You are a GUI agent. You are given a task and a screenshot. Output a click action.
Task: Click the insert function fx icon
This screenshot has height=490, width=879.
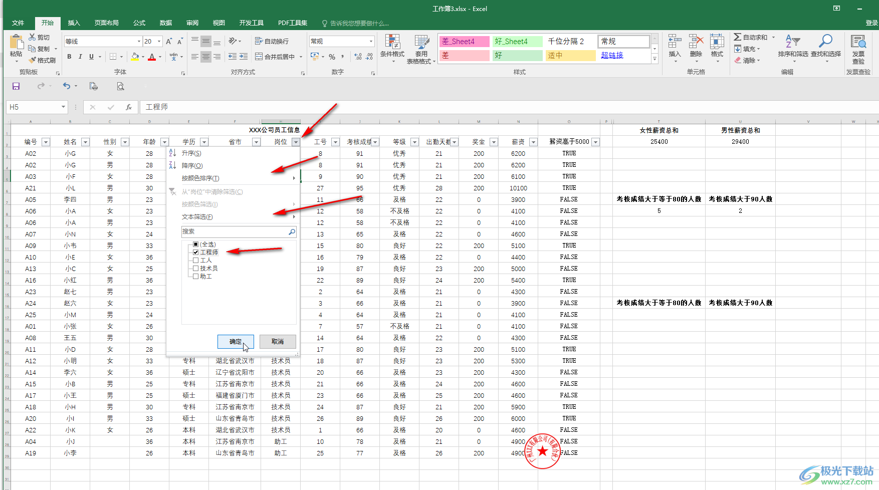pyautogui.click(x=129, y=107)
